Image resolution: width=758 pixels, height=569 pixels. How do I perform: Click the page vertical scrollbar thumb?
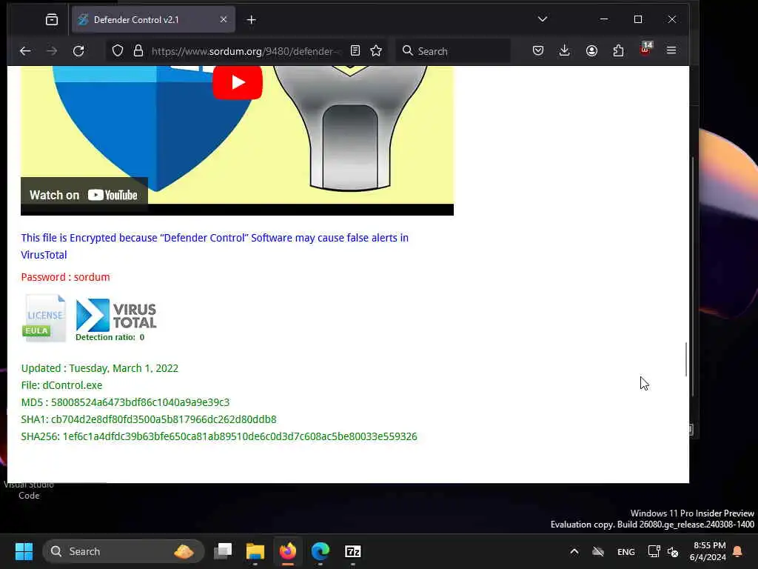click(686, 359)
